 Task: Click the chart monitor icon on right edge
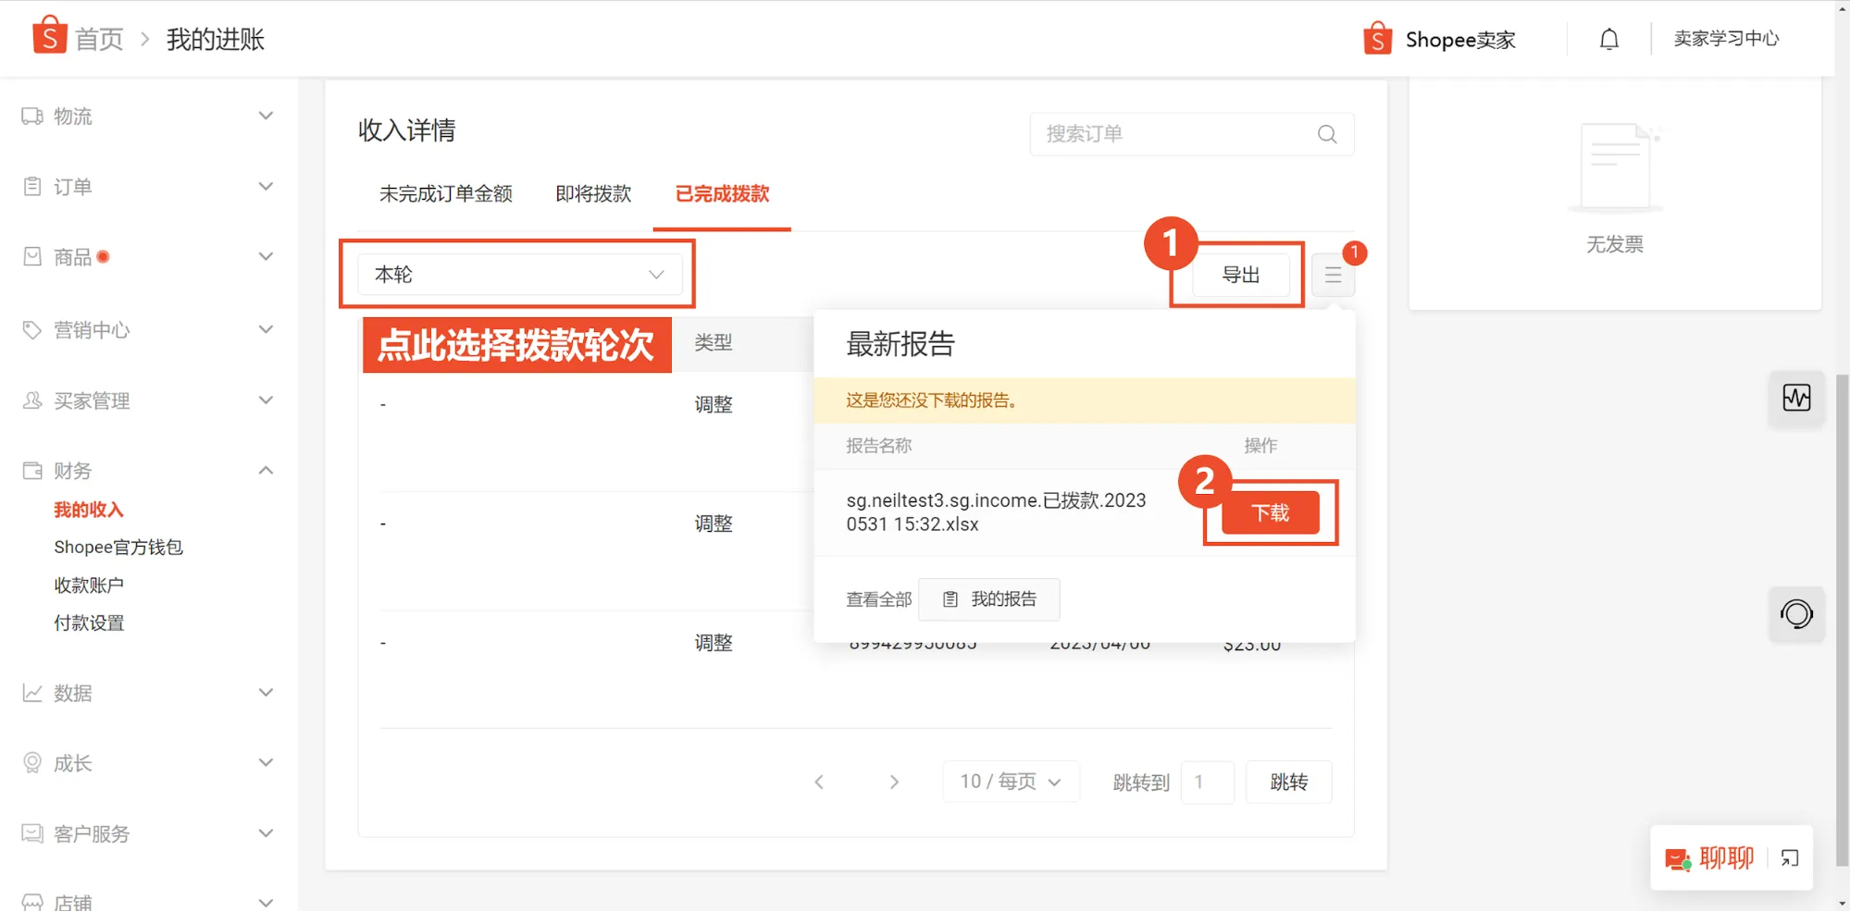[x=1795, y=398]
